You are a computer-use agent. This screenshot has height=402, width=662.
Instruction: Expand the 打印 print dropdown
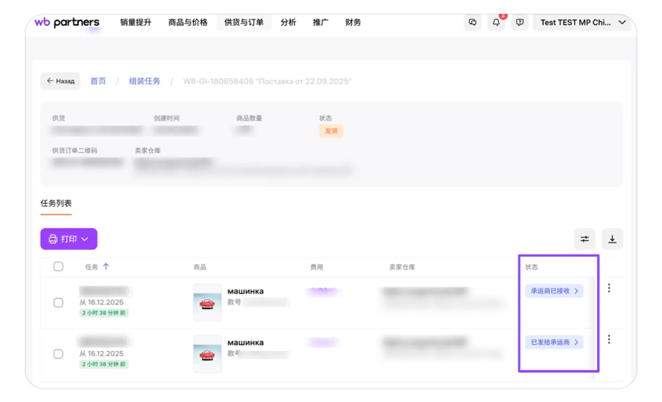coord(69,239)
